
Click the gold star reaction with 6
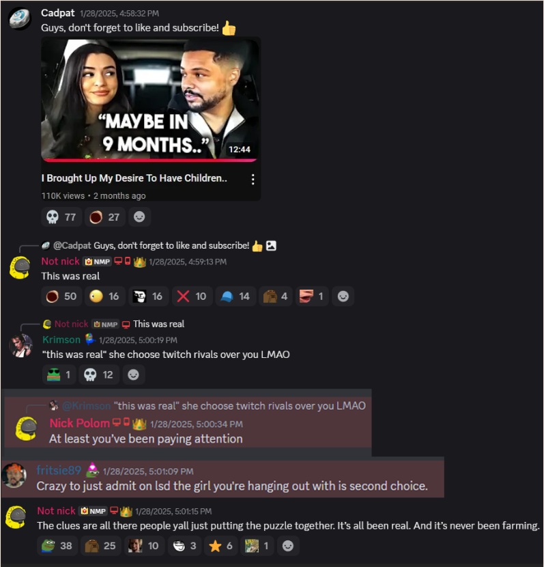point(220,546)
